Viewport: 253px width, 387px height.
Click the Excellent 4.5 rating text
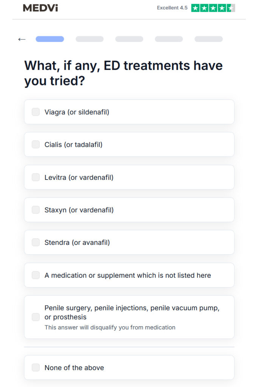click(x=172, y=8)
